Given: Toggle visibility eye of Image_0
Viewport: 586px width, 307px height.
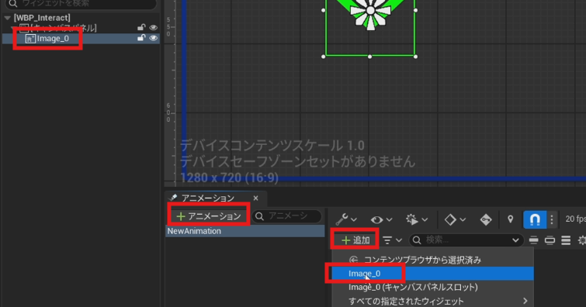Looking at the screenshot, I should pyautogui.click(x=153, y=38).
